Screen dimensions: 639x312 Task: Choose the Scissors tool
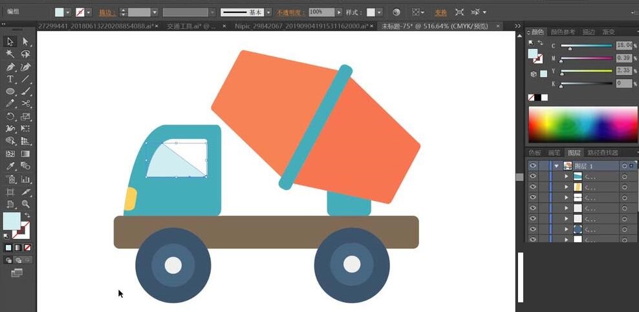(26, 104)
